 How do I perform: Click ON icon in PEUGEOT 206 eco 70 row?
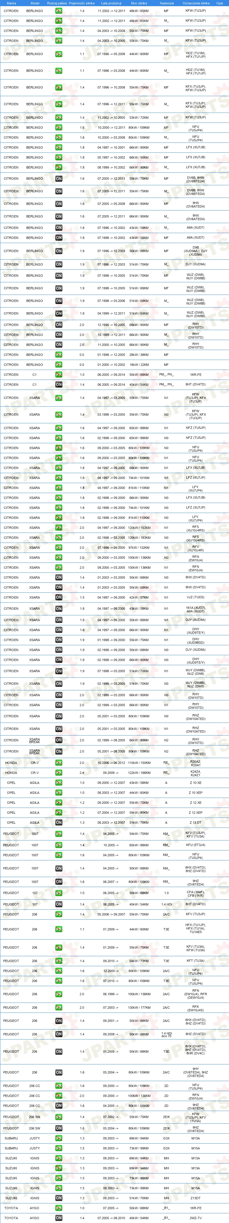point(59,1034)
